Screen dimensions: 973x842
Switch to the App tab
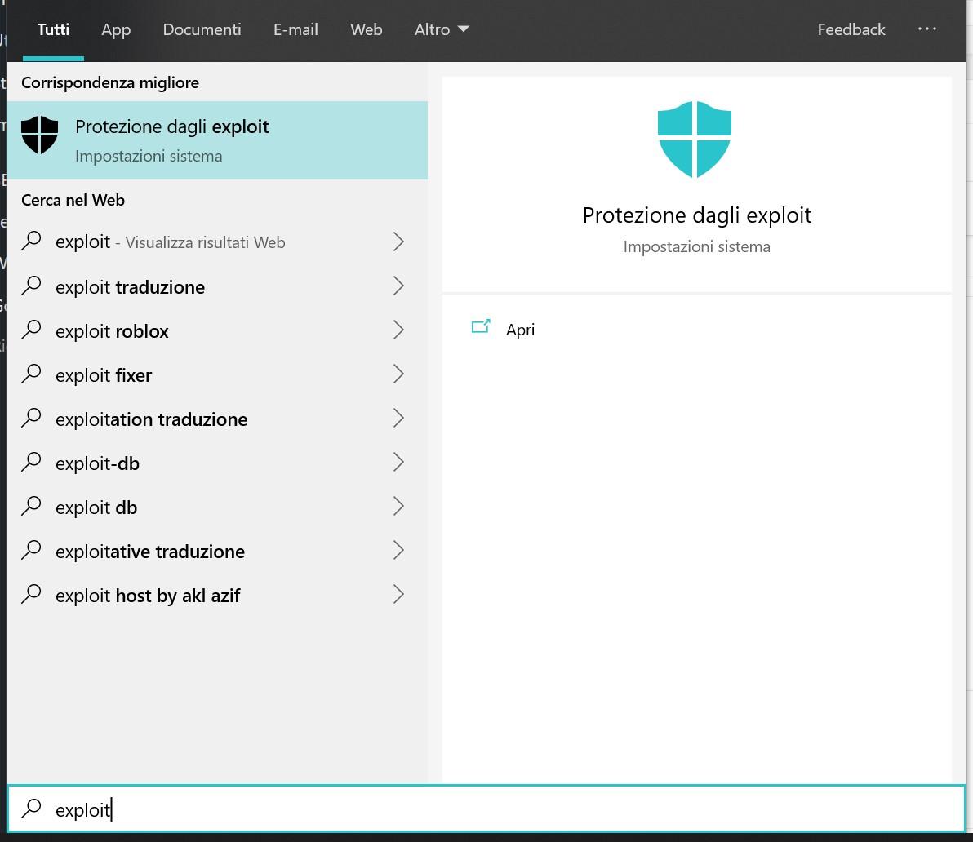[116, 29]
